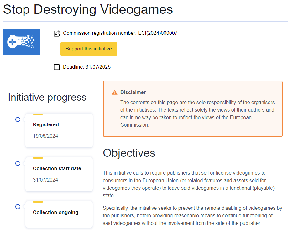Click the blue gamepad initiative logo
This screenshot has width=293, height=233.
[22, 42]
